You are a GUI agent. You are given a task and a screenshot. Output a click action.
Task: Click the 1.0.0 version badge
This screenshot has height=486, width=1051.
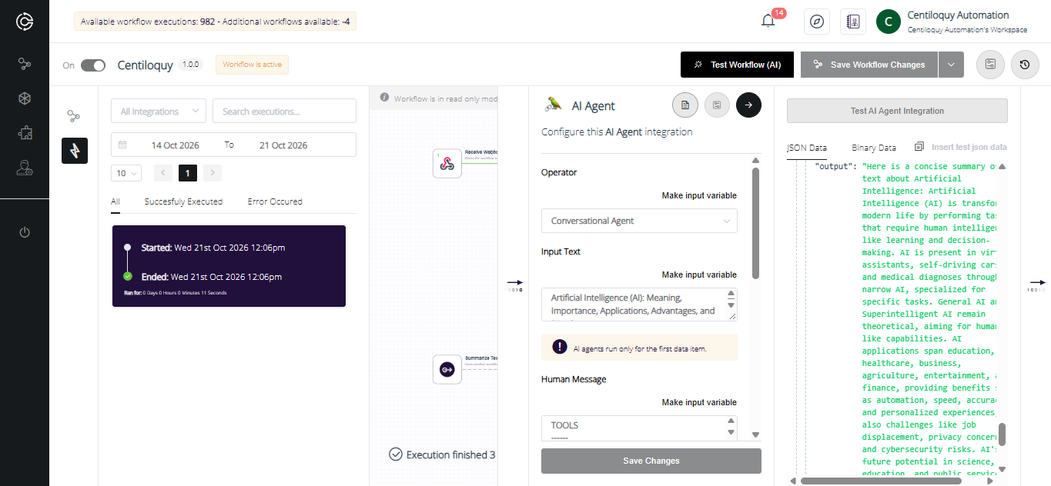tap(190, 65)
